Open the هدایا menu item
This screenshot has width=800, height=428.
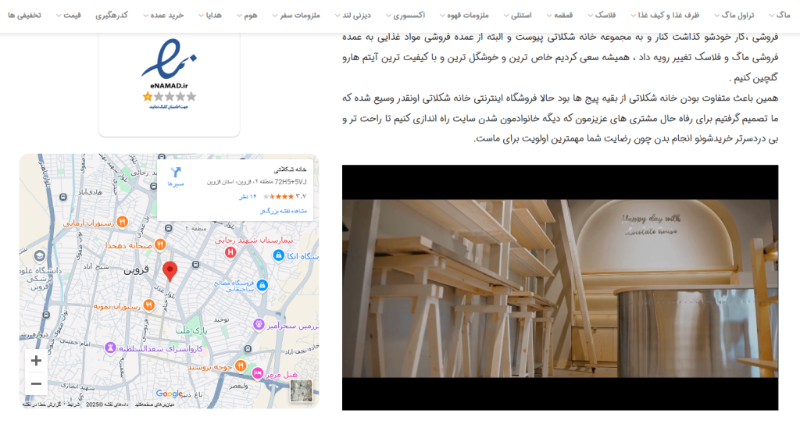(x=214, y=16)
